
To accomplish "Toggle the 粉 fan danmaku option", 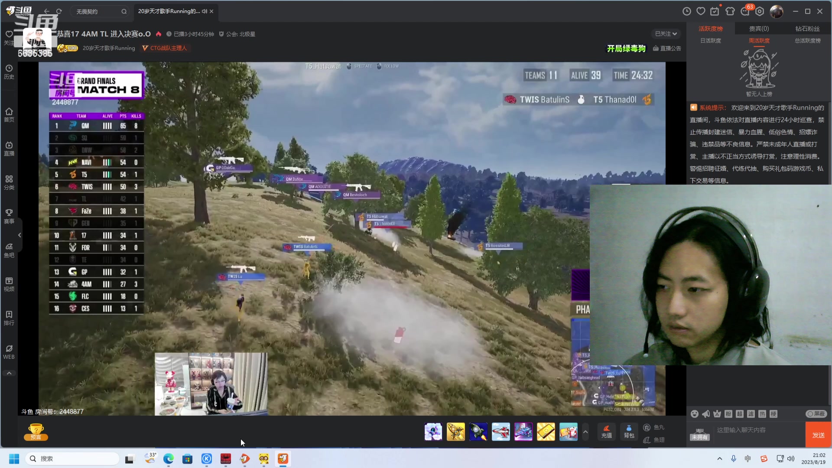I will 728,414.
